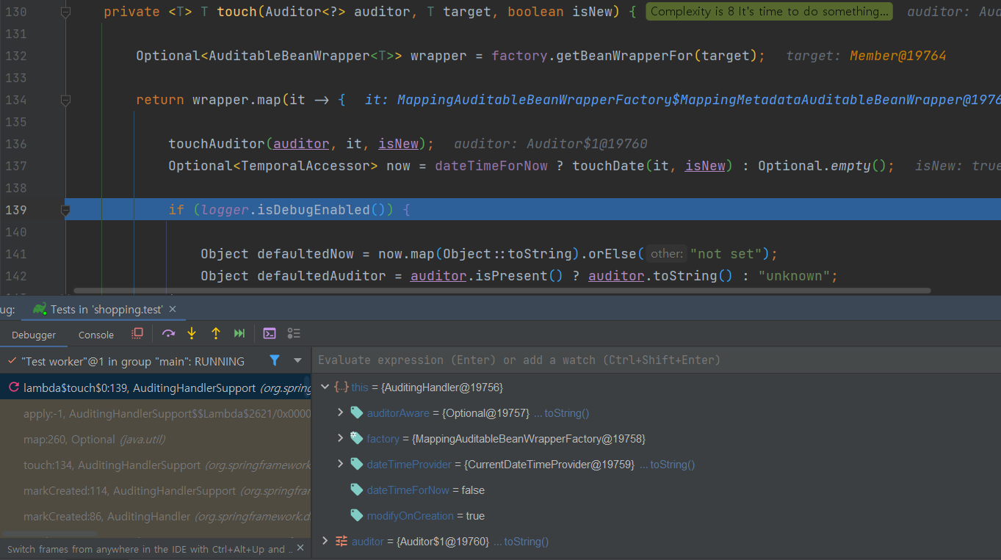The height and width of the screenshot is (560, 1001).
Task: Expand the dateTimeProvider variable node
Action: (x=340, y=464)
